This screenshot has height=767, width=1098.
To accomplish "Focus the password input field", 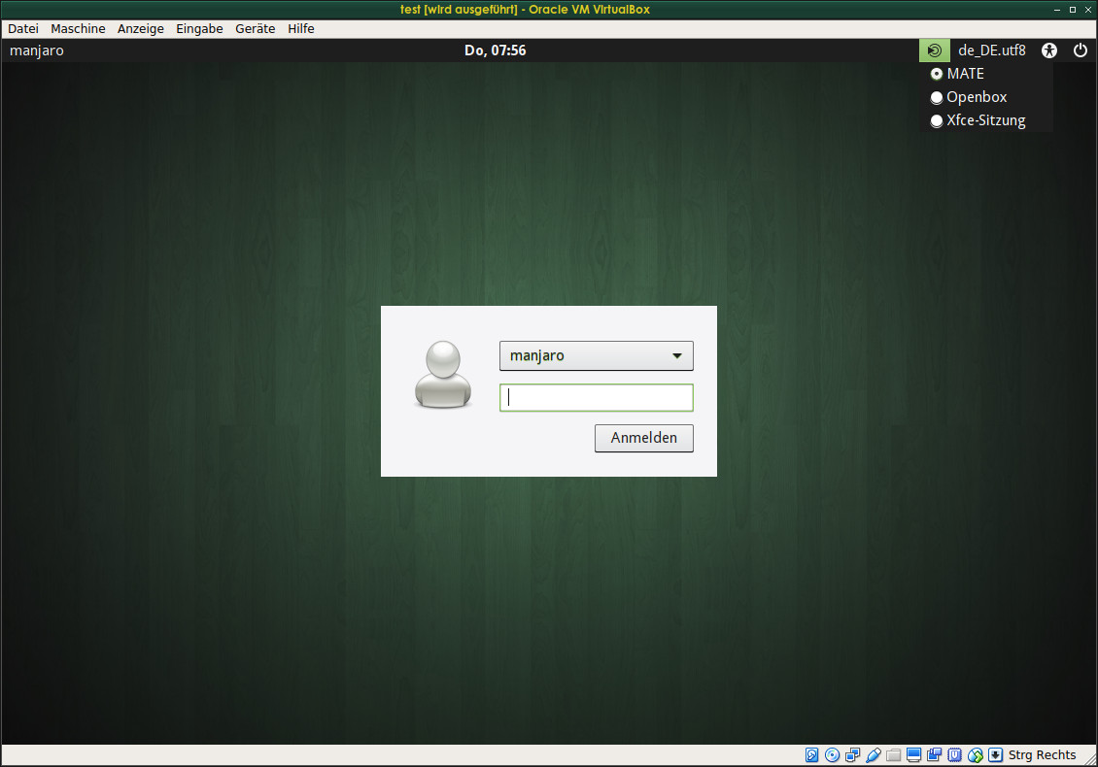I will click(x=596, y=397).
